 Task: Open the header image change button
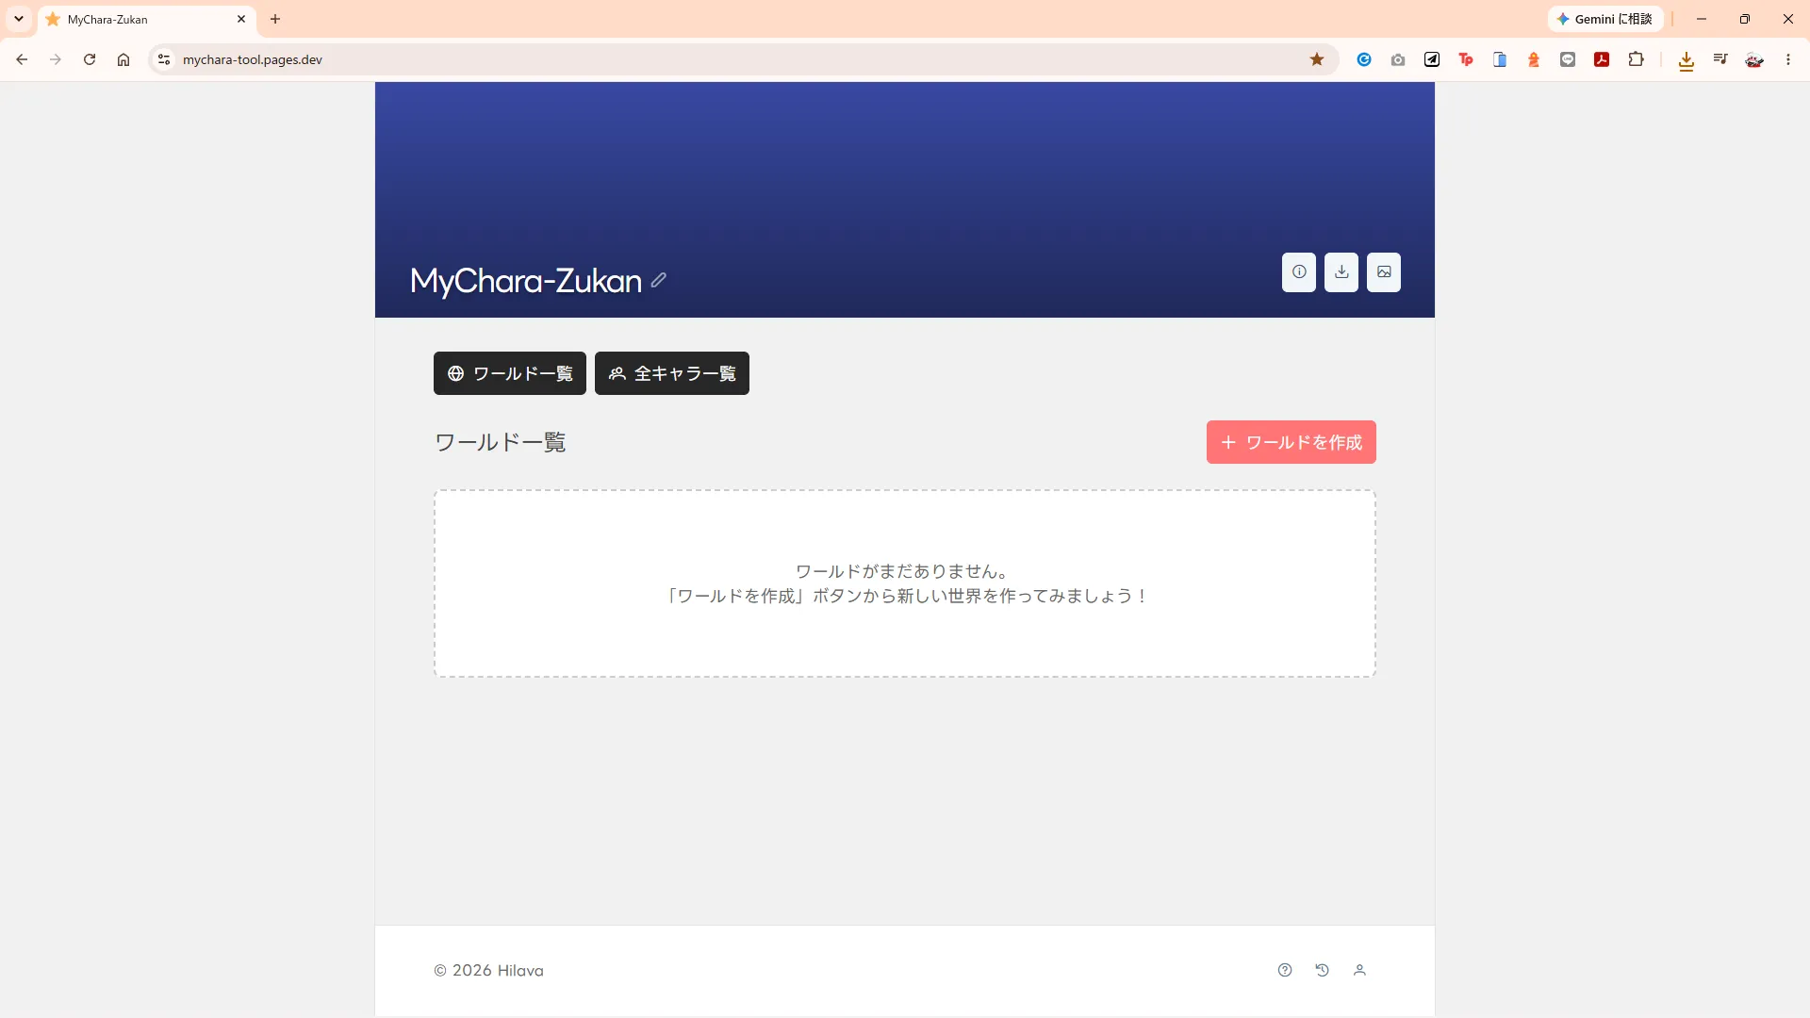tap(1384, 272)
